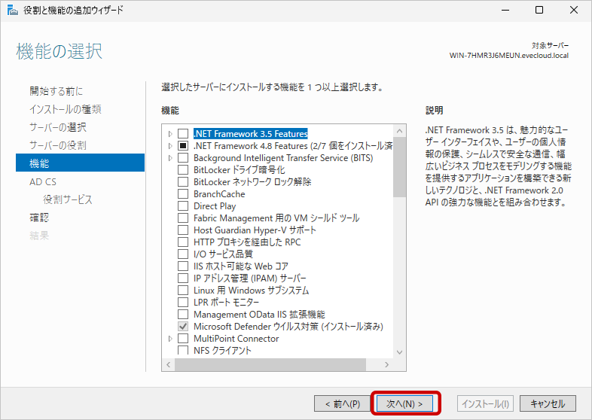The image size is (592, 420).
Task: Go to 開始する前に wizard step
Action: click(x=56, y=91)
